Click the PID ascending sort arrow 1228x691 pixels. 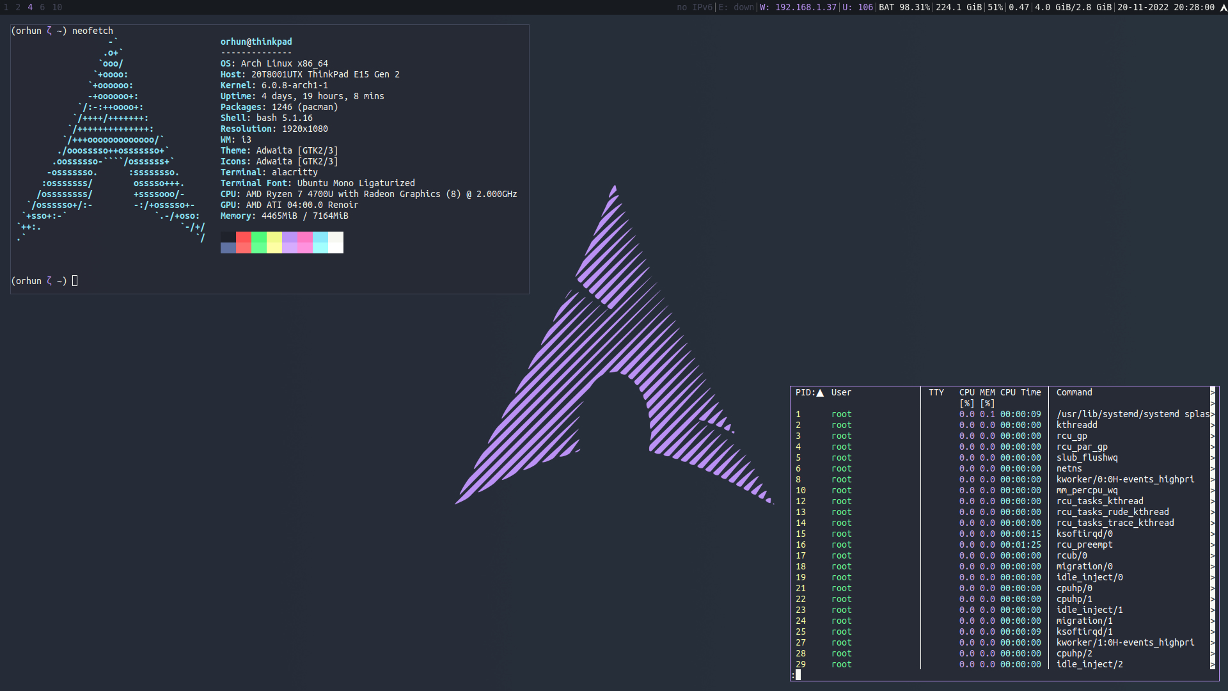point(820,393)
